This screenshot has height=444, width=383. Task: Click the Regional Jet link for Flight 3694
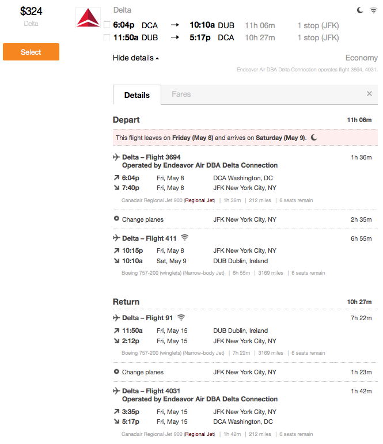coord(200,200)
